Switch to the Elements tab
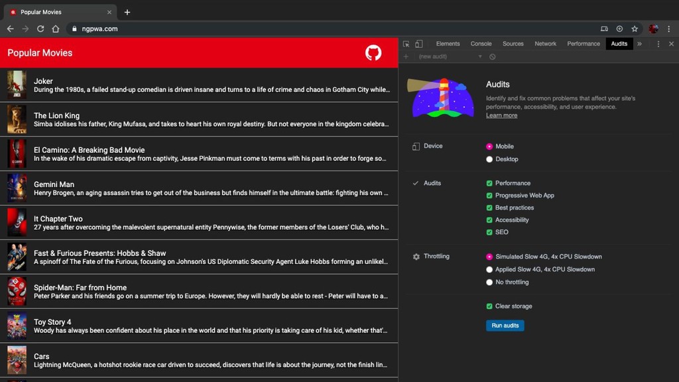679x382 pixels. pyautogui.click(x=448, y=44)
